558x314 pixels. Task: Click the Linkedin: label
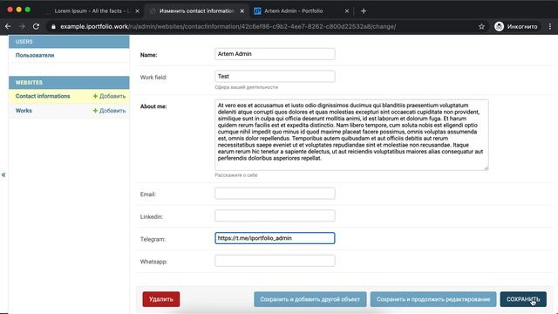[x=151, y=217]
